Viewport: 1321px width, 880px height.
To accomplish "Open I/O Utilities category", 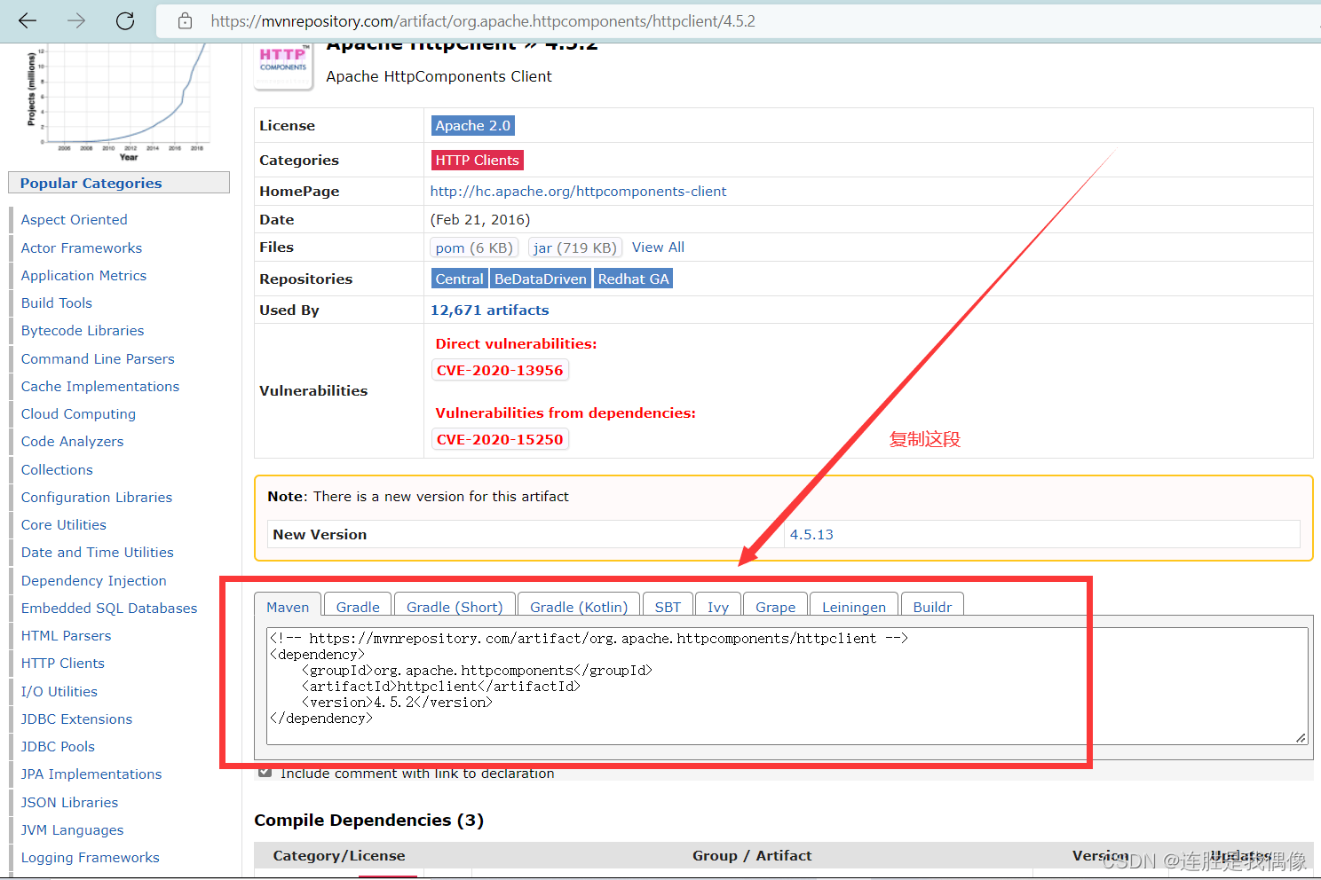I will 59,692.
